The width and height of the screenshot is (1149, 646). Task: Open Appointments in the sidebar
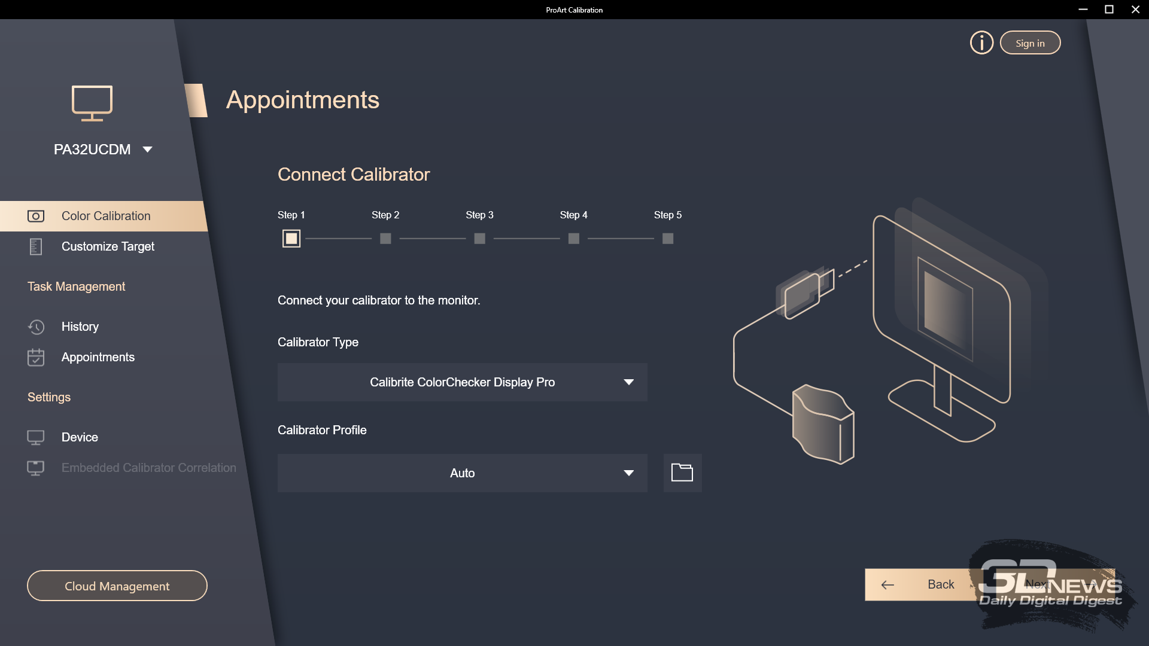(98, 357)
